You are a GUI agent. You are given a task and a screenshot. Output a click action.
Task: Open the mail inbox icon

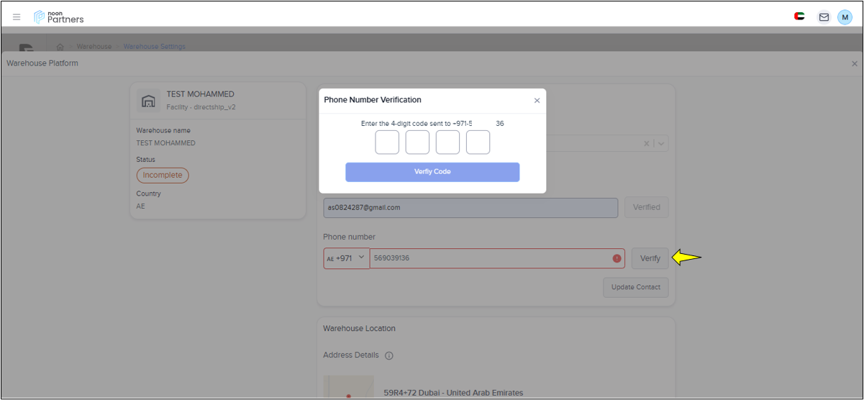(824, 17)
